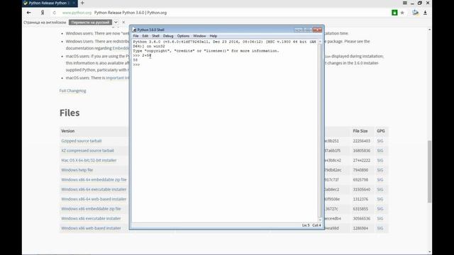Open Windows x86-64 executable installer link
The image size is (454, 255).
(94, 189)
